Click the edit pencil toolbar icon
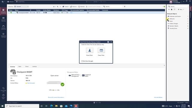192x108 pixels. pyautogui.click(x=58, y=7)
